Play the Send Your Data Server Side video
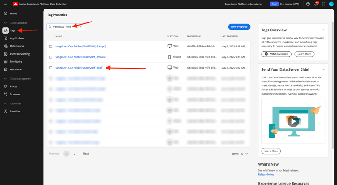 (293, 121)
